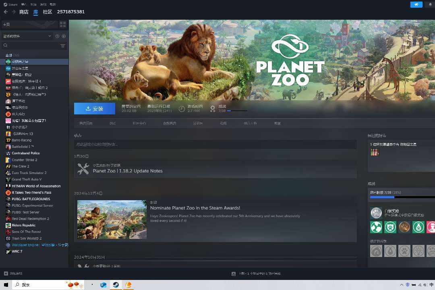Open HITMAN World of Assassination
The image size is (435, 290).
36,186
